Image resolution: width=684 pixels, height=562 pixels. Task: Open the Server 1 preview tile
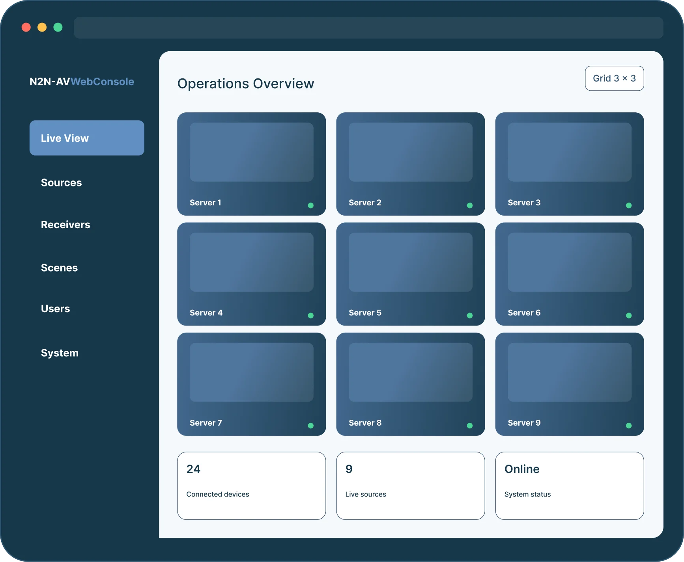pos(252,164)
